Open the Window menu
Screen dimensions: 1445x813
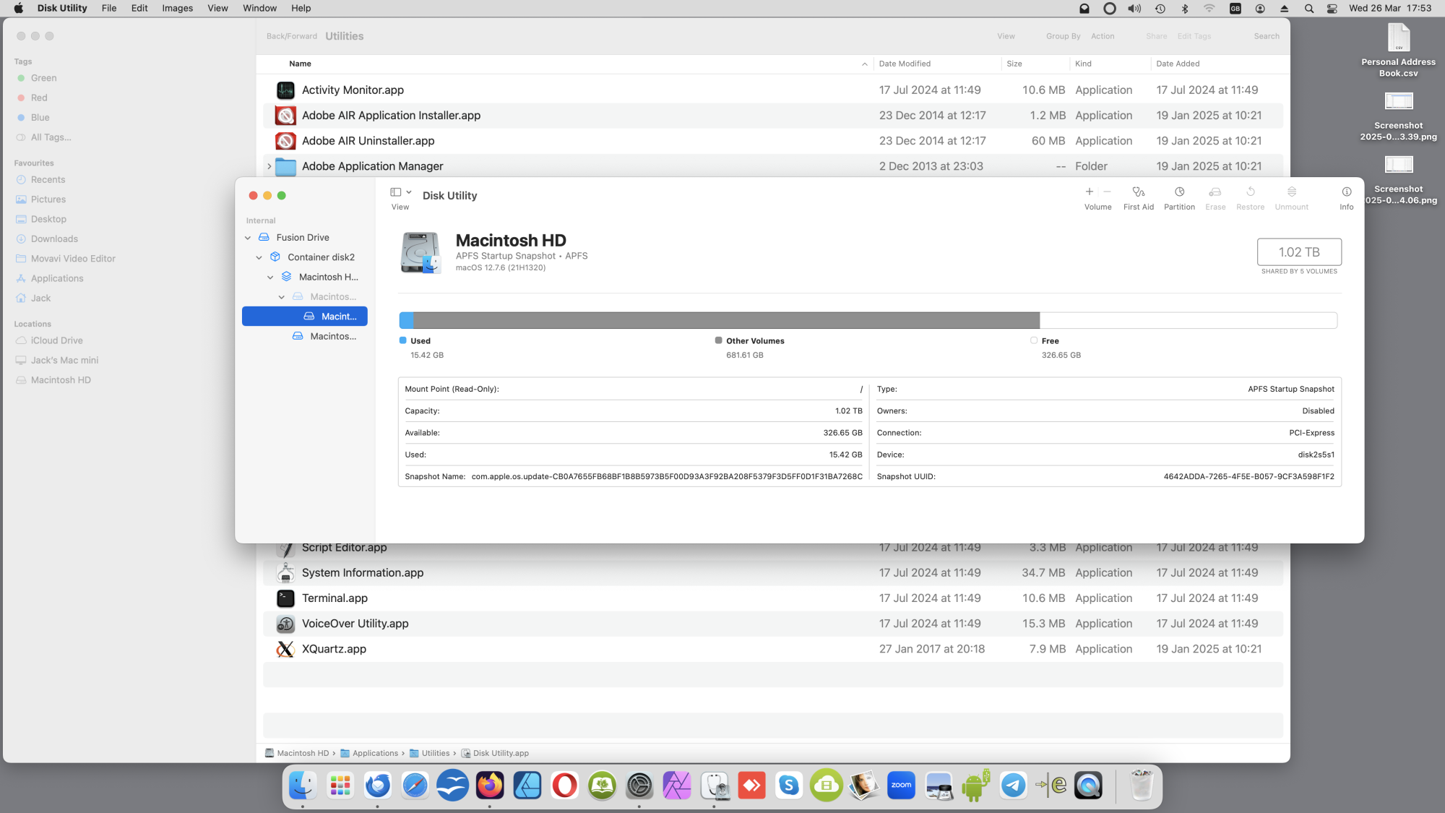click(x=259, y=8)
